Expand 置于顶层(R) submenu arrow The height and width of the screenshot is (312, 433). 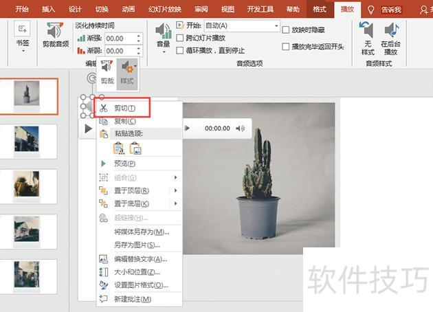[176, 190]
